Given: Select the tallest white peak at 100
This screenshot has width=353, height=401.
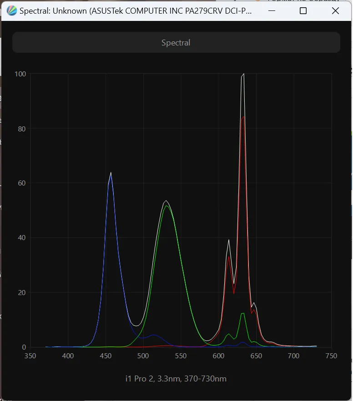Looking at the screenshot, I should 244,74.
